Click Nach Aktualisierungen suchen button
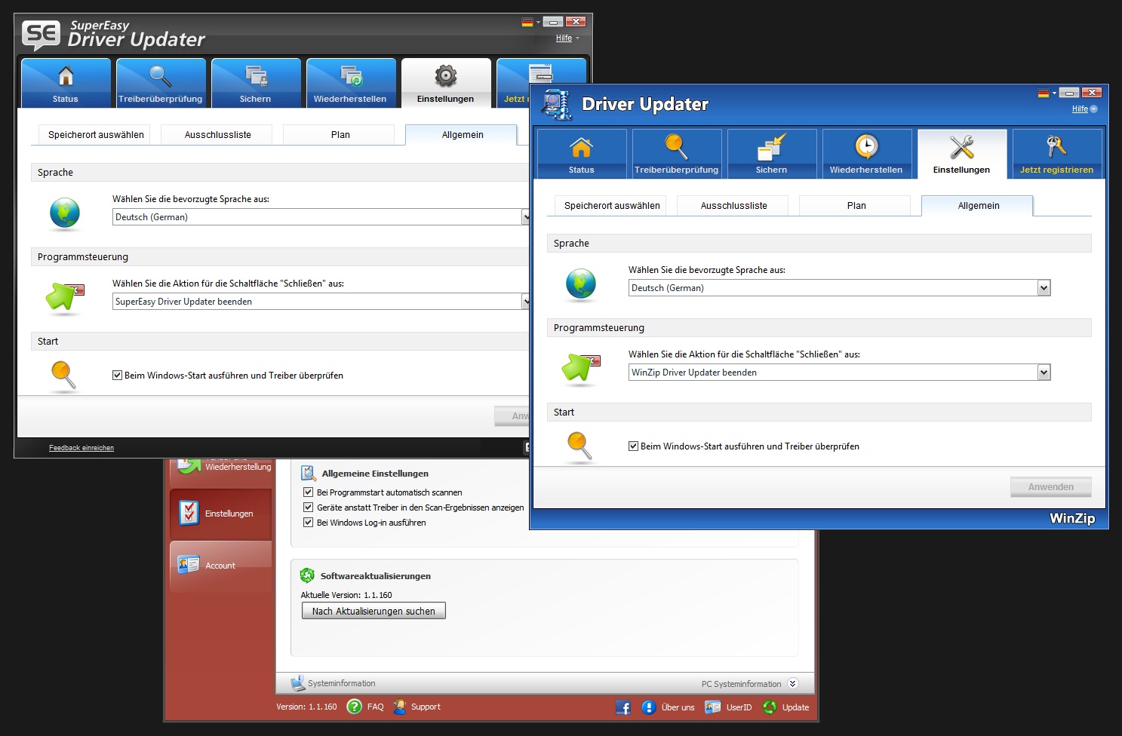Image resolution: width=1122 pixels, height=736 pixels. (373, 611)
